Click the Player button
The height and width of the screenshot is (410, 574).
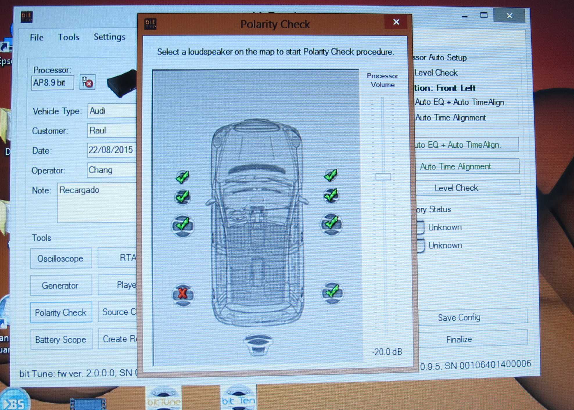coord(118,285)
